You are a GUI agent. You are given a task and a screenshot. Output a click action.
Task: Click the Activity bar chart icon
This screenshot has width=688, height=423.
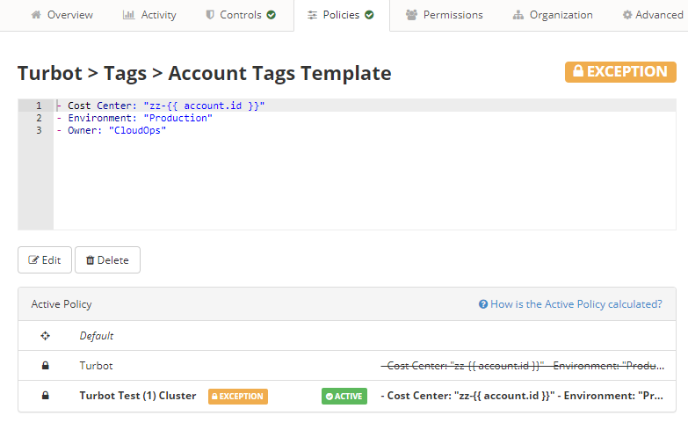128,15
